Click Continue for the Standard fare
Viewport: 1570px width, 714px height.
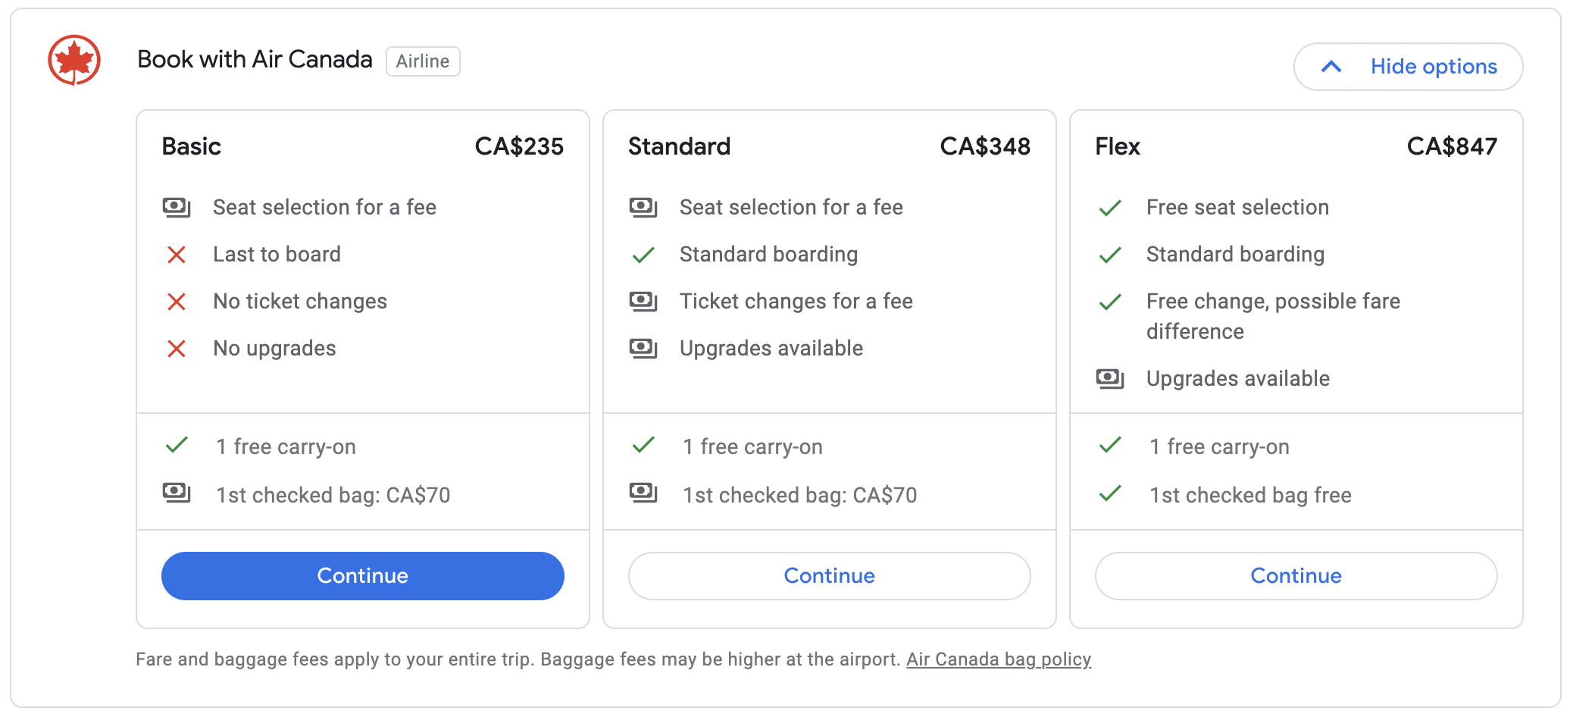coord(829,576)
